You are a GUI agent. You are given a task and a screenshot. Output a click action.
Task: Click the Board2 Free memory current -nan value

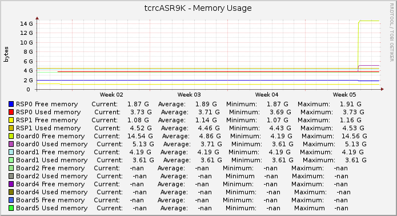(x=137, y=168)
